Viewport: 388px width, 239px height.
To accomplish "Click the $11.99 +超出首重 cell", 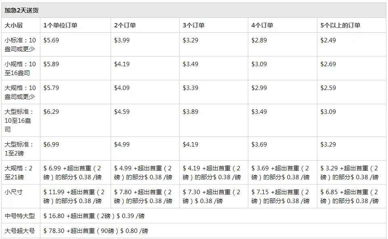I will [x=76, y=196].
